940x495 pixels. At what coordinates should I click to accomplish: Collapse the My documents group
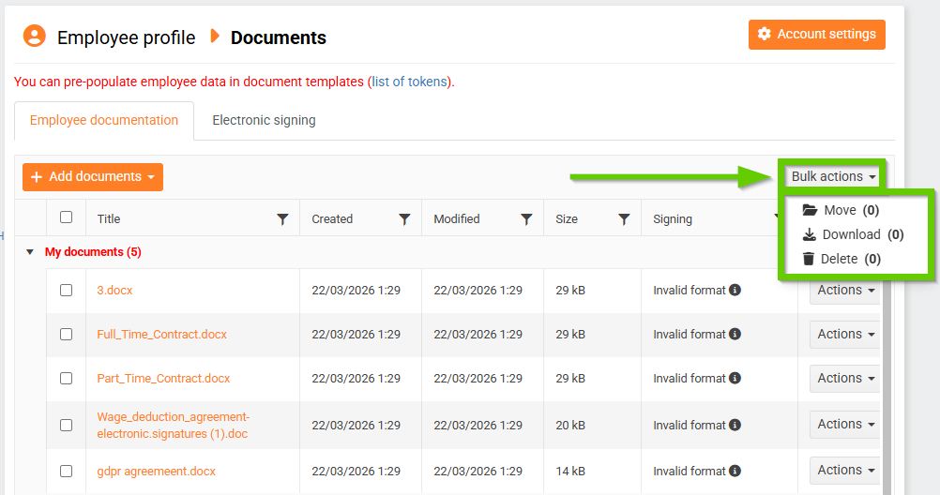[x=30, y=252]
